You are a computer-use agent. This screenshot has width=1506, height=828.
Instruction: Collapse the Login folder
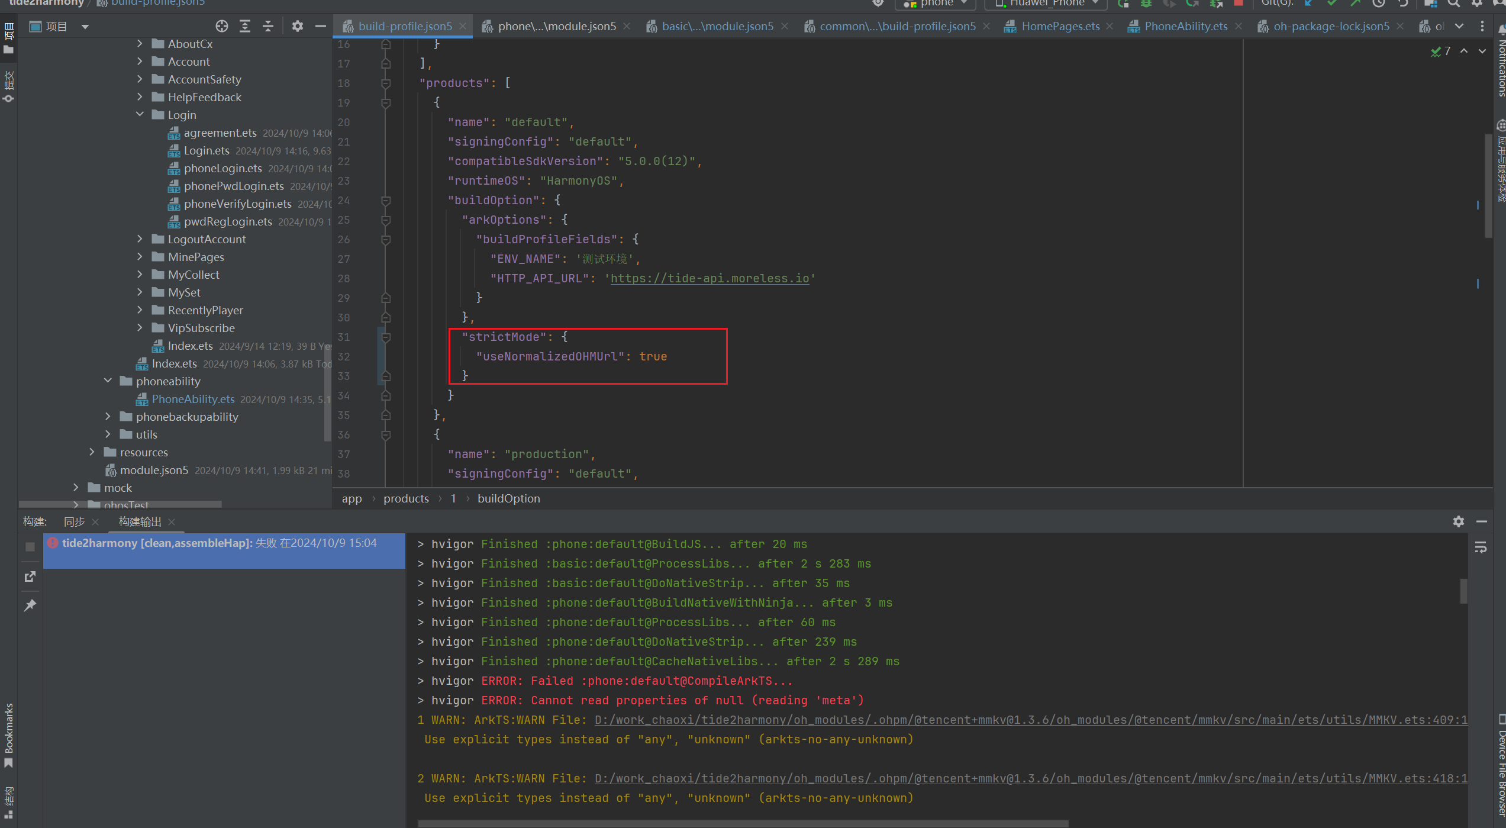point(140,115)
